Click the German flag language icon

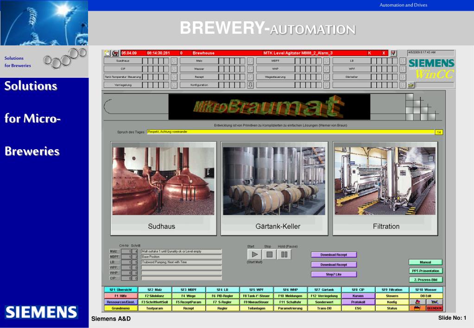pos(417,308)
